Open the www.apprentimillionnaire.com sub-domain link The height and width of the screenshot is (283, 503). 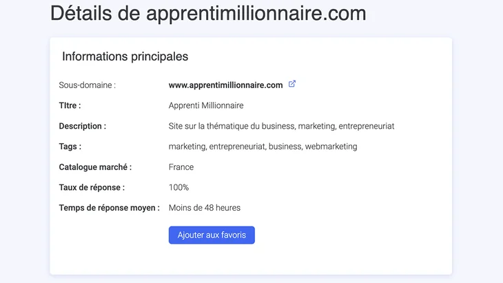(x=225, y=85)
